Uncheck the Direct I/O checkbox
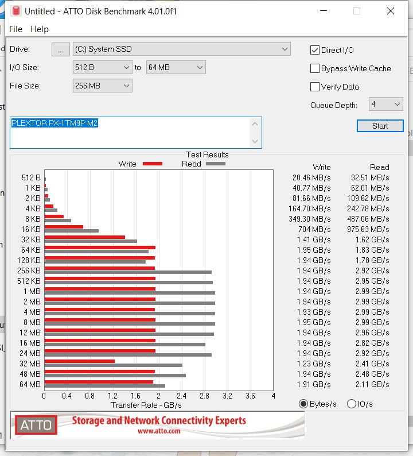Screen dimensions: 413x456 click(314, 50)
